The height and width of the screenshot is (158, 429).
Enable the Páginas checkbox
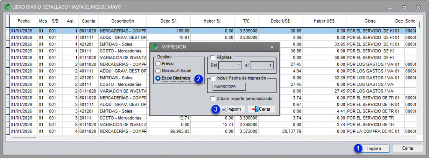tap(213, 57)
